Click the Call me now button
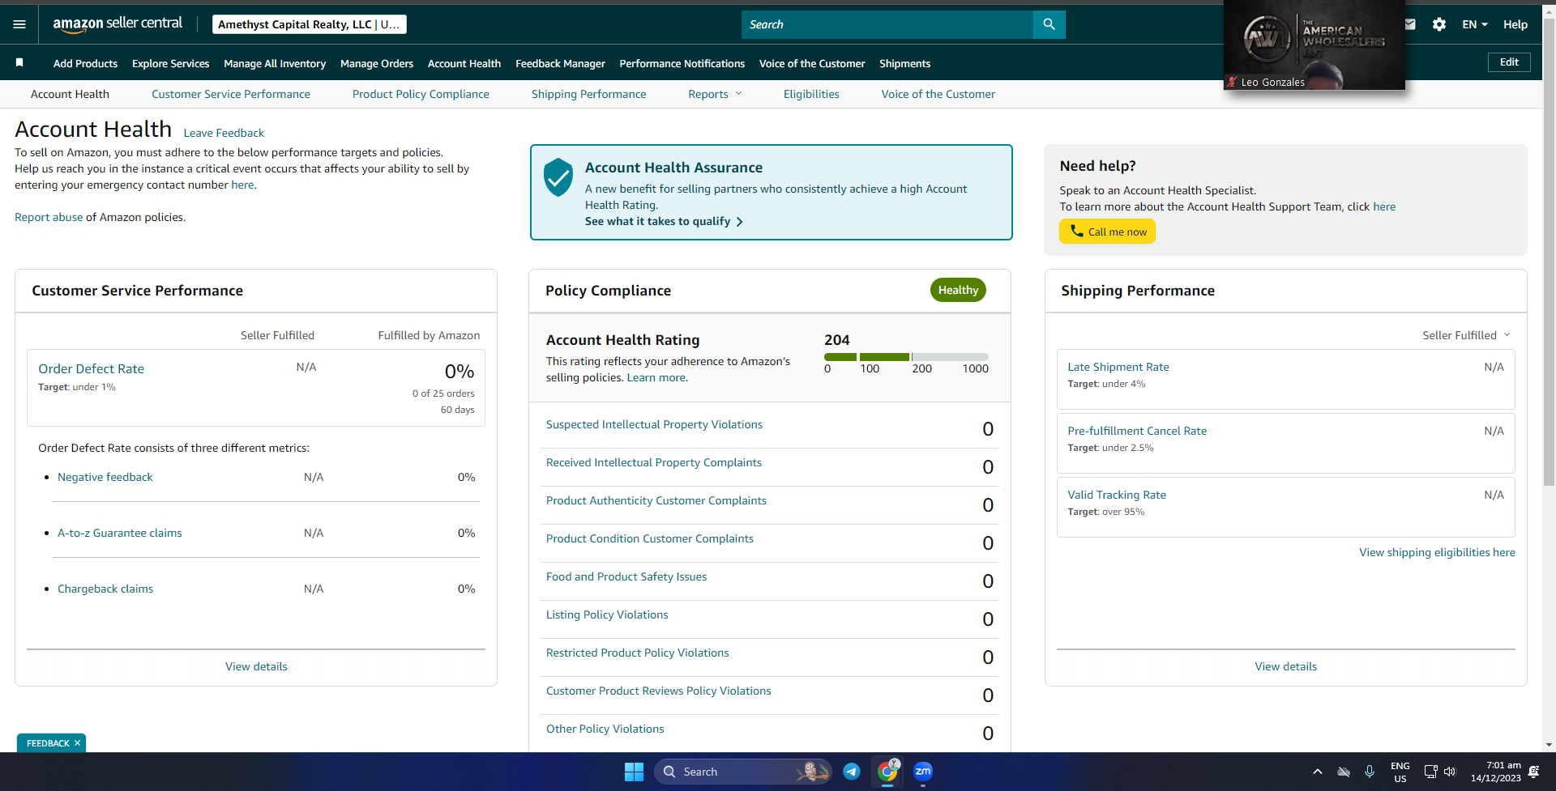This screenshot has height=791, width=1556. [1107, 232]
